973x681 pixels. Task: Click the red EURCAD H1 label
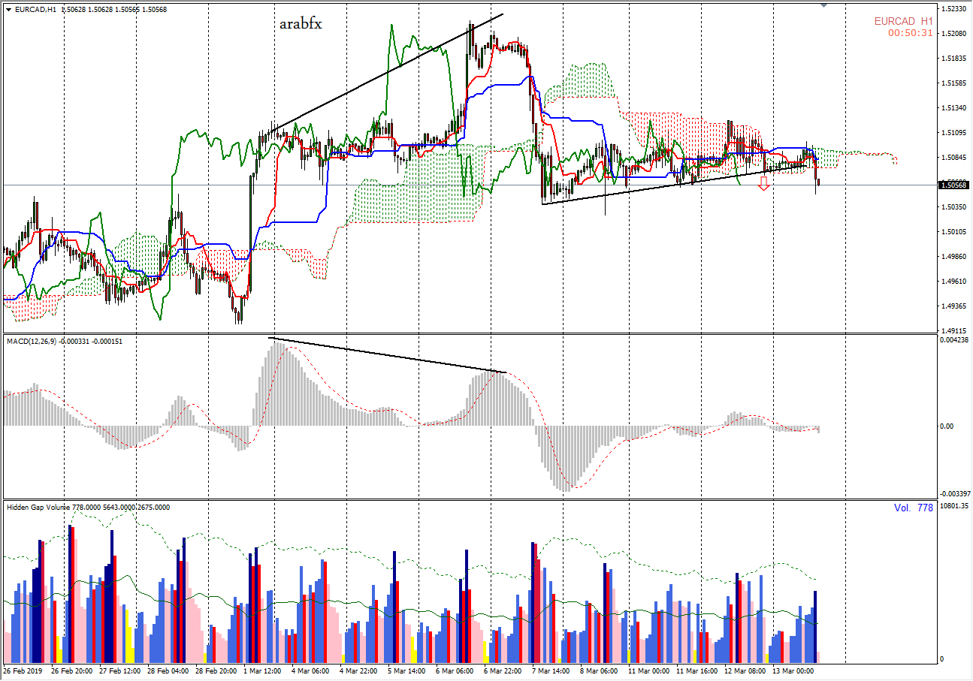(903, 21)
